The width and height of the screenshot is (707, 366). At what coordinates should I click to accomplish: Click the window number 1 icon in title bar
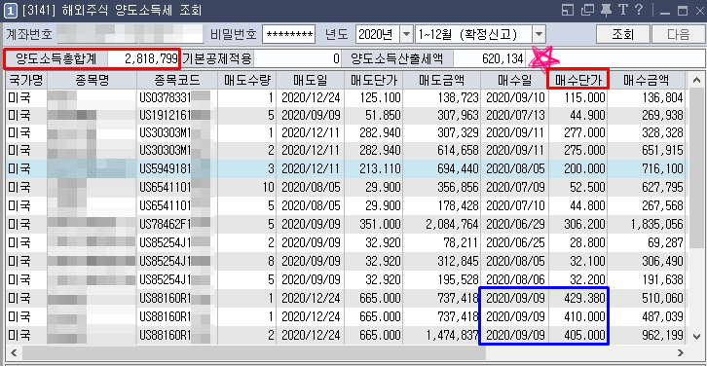click(x=10, y=11)
